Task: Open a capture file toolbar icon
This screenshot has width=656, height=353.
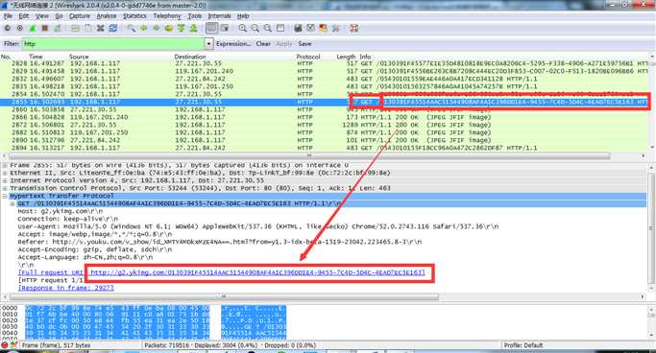Action: (75, 29)
